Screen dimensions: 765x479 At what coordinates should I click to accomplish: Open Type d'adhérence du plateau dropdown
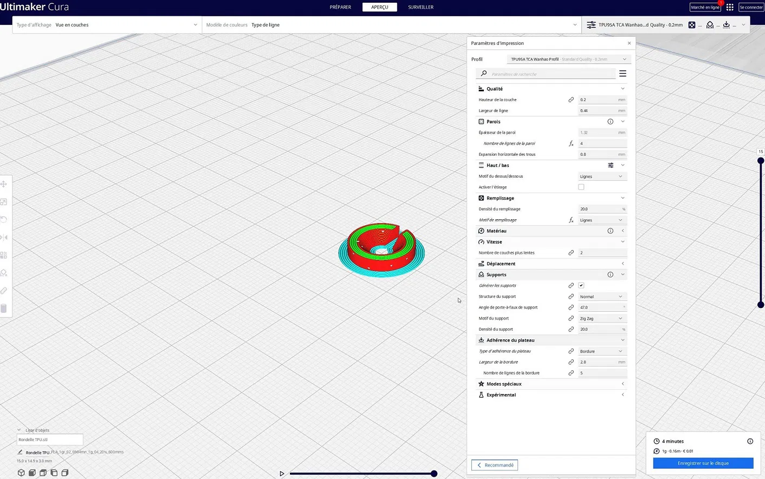coord(602,351)
